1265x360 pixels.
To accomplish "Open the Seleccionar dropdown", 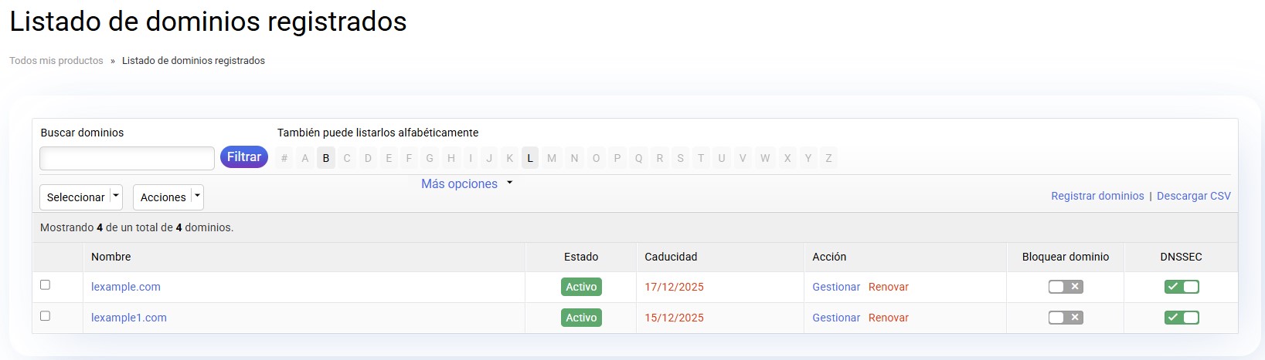I will point(81,197).
